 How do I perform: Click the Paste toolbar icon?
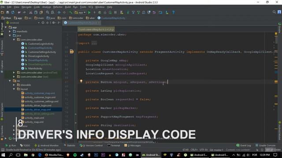pyautogui.click(x=41, y=12)
